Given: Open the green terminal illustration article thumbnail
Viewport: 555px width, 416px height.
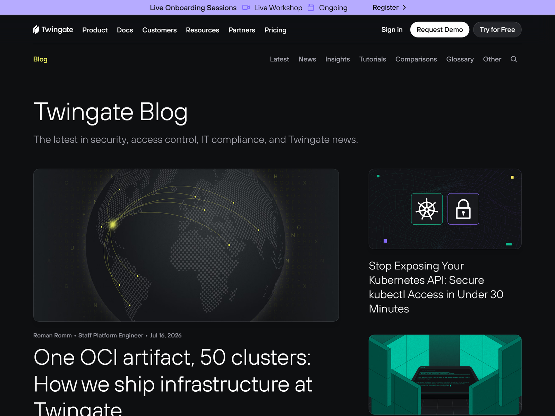Looking at the screenshot, I should point(445,374).
